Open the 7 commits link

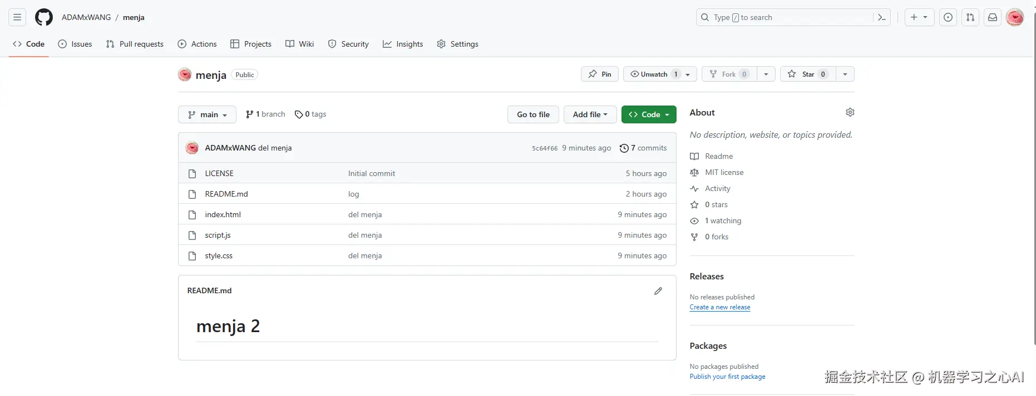click(x=643, y=148)
